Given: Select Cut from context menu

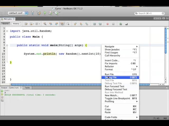Looking at the screenshot, I should [120, 106].
